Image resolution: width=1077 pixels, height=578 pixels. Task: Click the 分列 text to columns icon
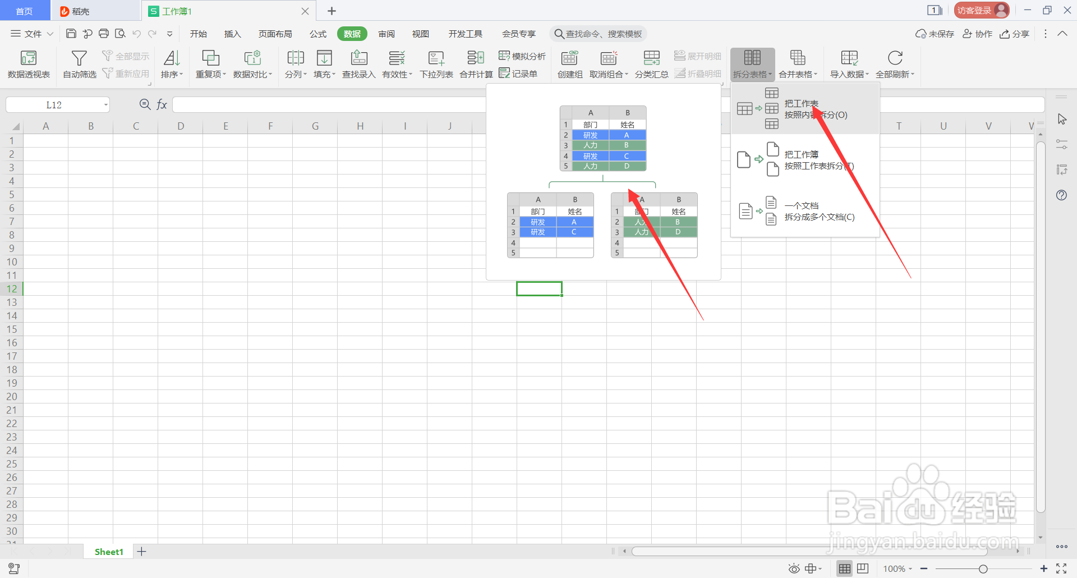[295, 58]
